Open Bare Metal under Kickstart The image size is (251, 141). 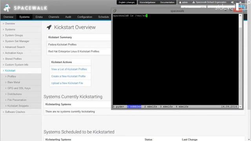[x=14, y=82]
